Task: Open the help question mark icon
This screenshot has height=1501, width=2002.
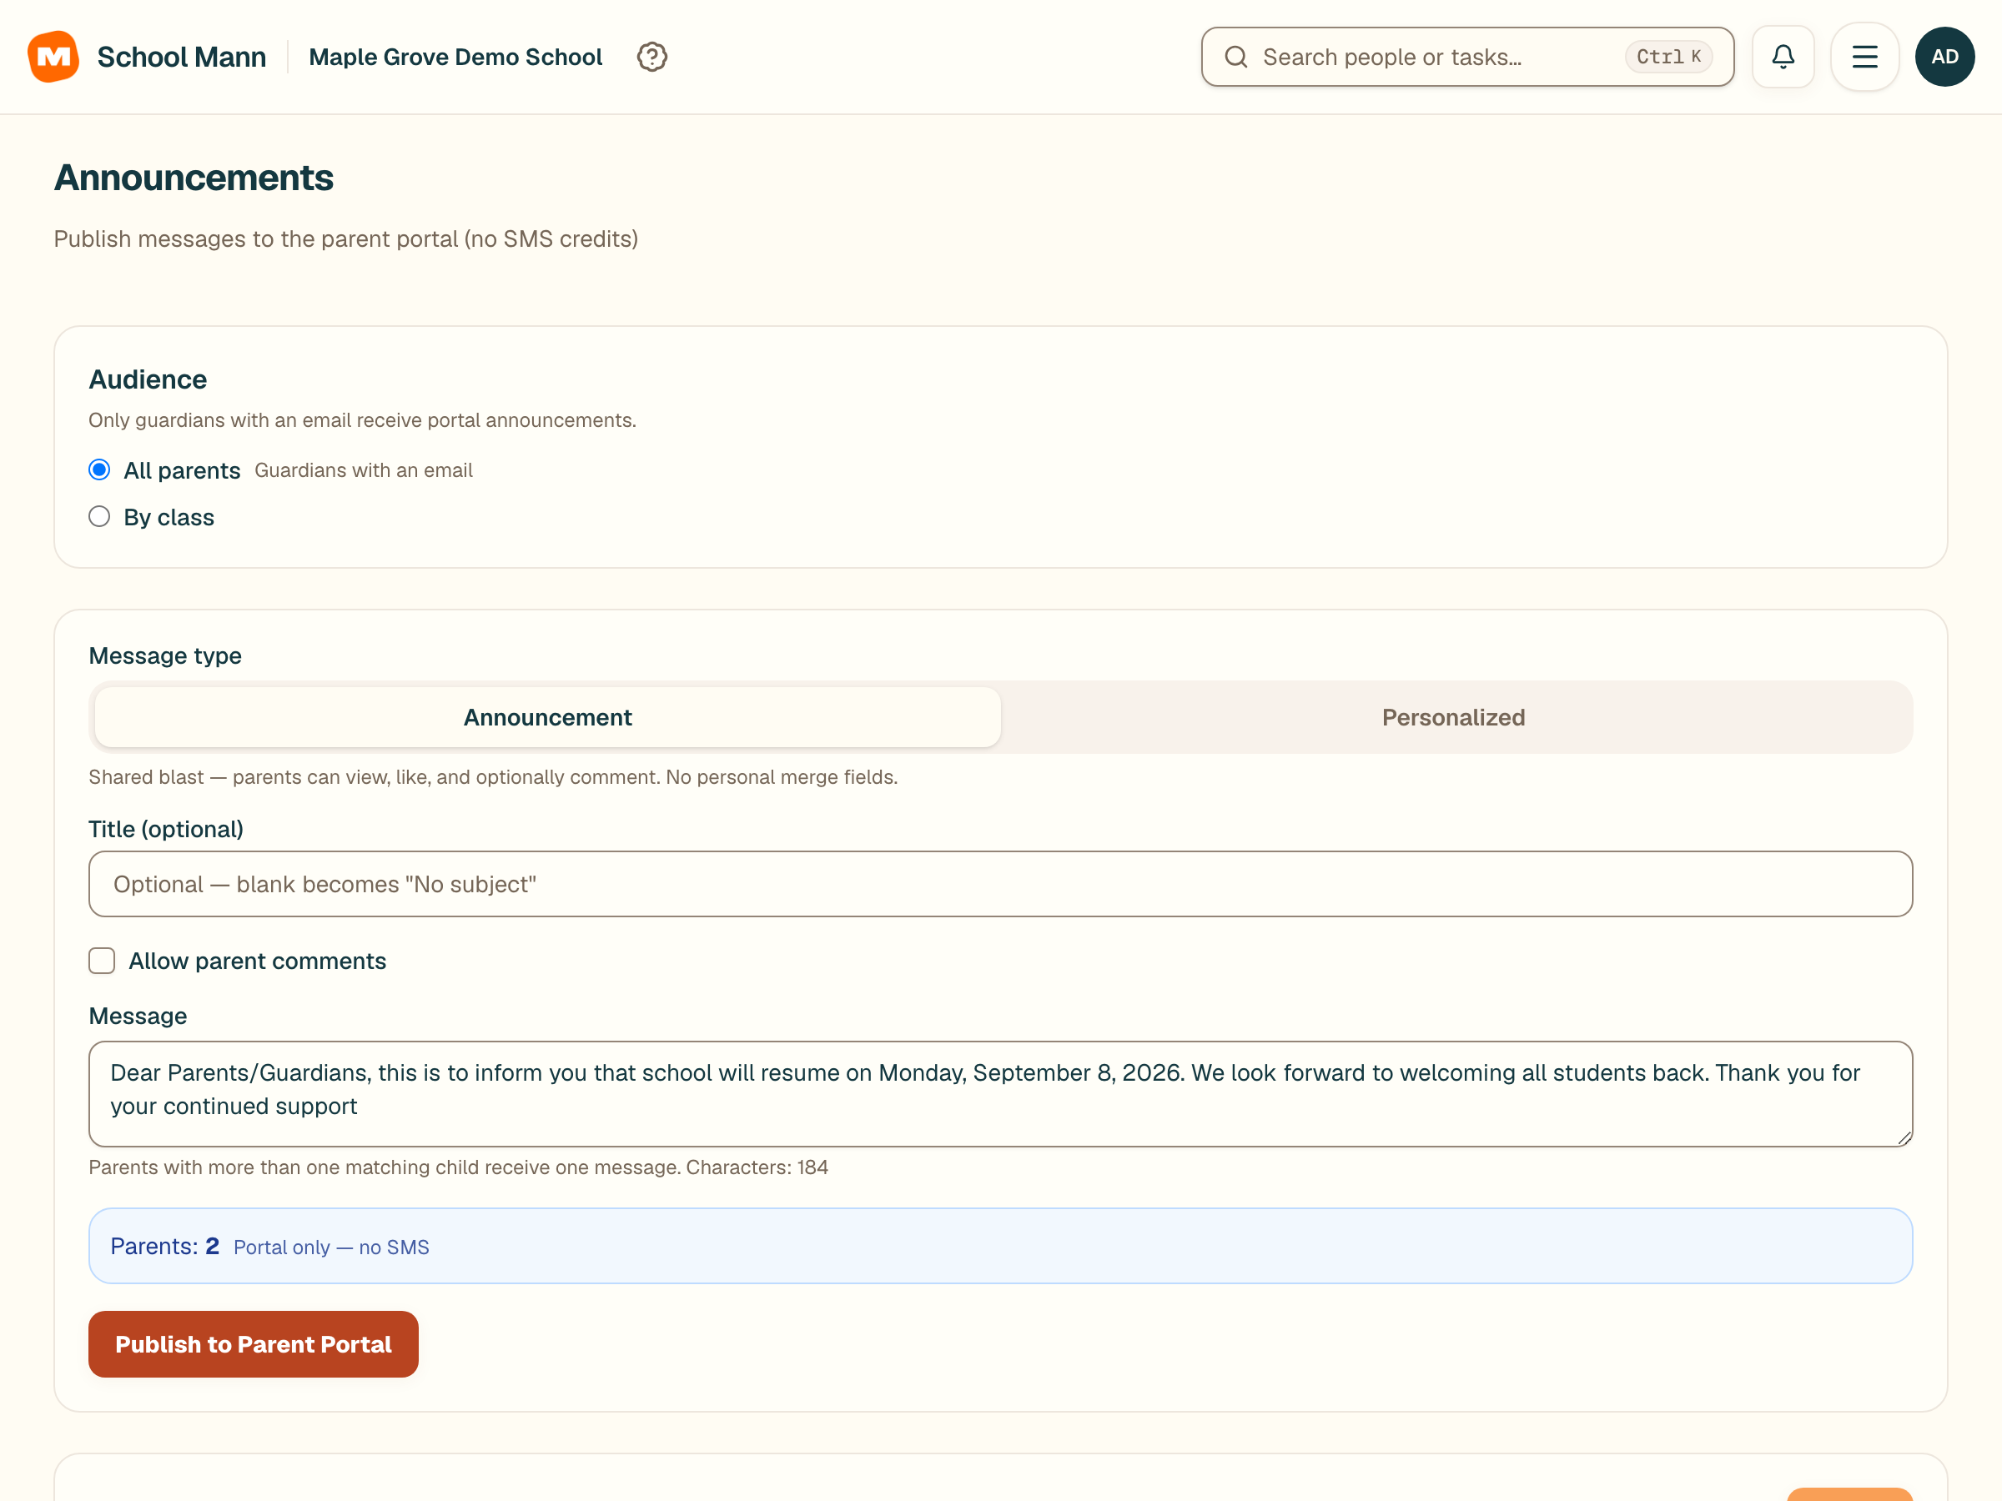Action: 651,57
